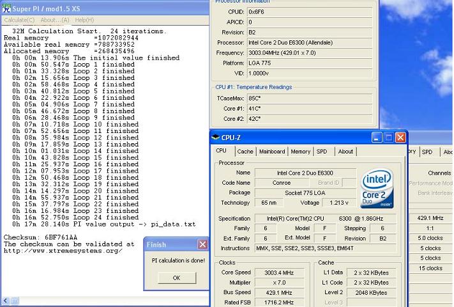Click the Rated FSB value 1716.2 MHz
The width and height of the screenshot is (454, 307).
[x=279, y=303]
